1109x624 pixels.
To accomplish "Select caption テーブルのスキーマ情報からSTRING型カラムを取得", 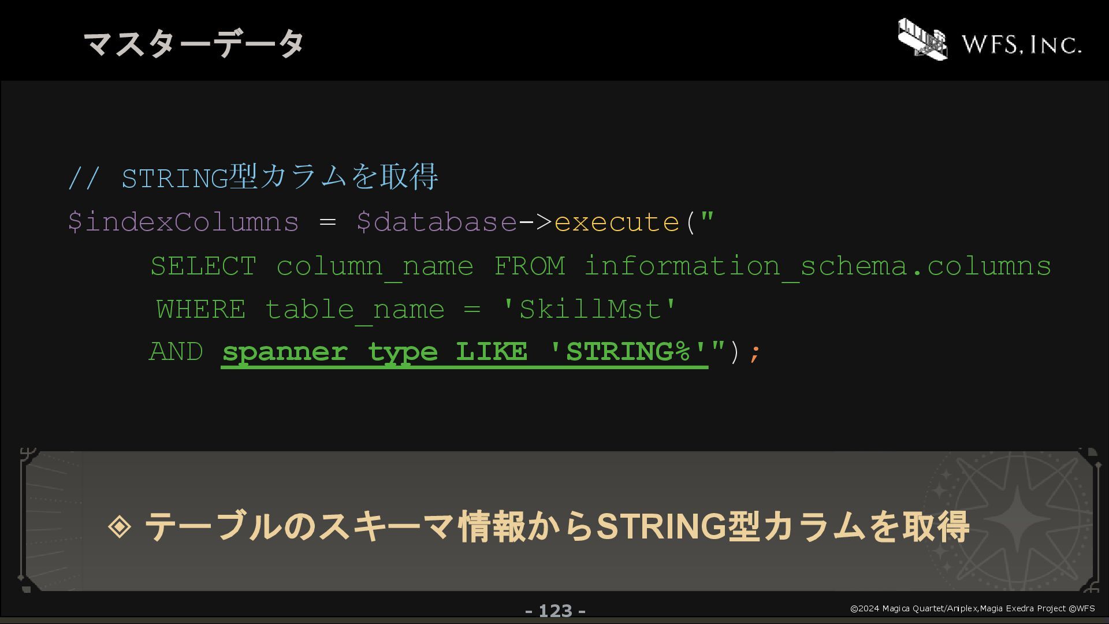I will point(557,526).
